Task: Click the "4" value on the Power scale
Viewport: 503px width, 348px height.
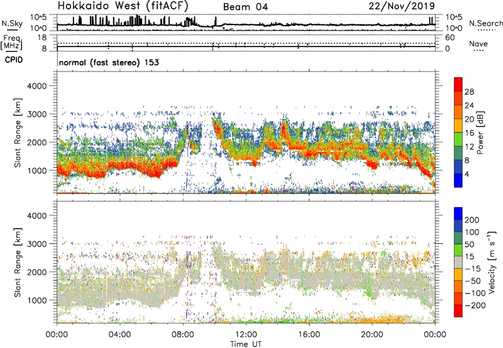Action: (x=467, y=174)
